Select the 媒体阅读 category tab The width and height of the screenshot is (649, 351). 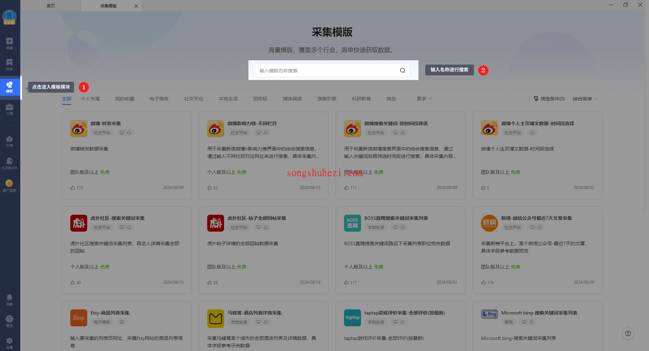(x=292, y=99)
